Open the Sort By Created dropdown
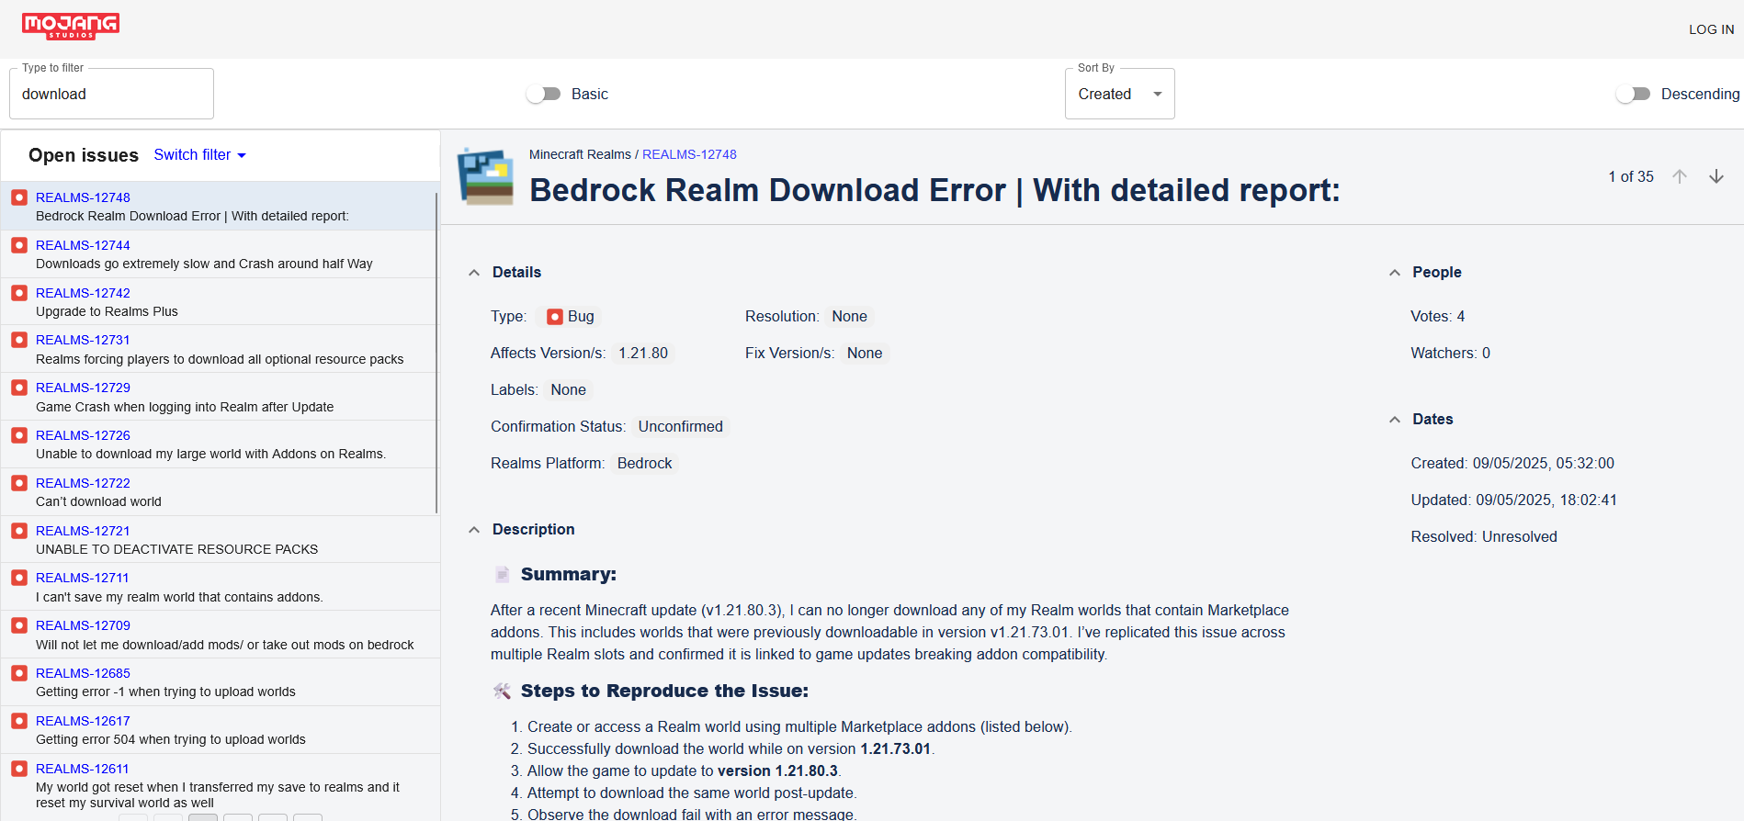1744x821 pixels. coord(1119,94)
